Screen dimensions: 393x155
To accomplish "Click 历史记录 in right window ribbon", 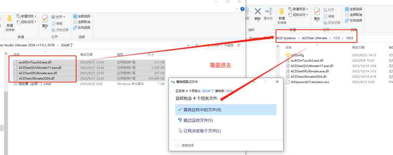I will pos(332,23).
